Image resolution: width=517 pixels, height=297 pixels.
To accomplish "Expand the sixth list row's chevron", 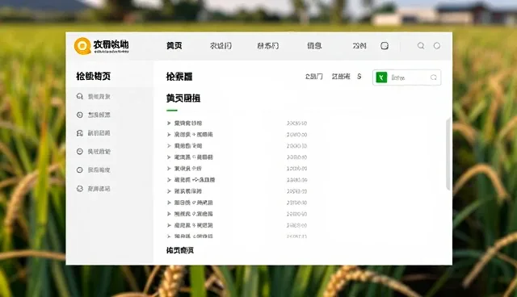I will pos(169,180).
